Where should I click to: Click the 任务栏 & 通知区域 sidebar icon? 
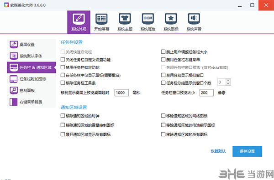point(14,67)
